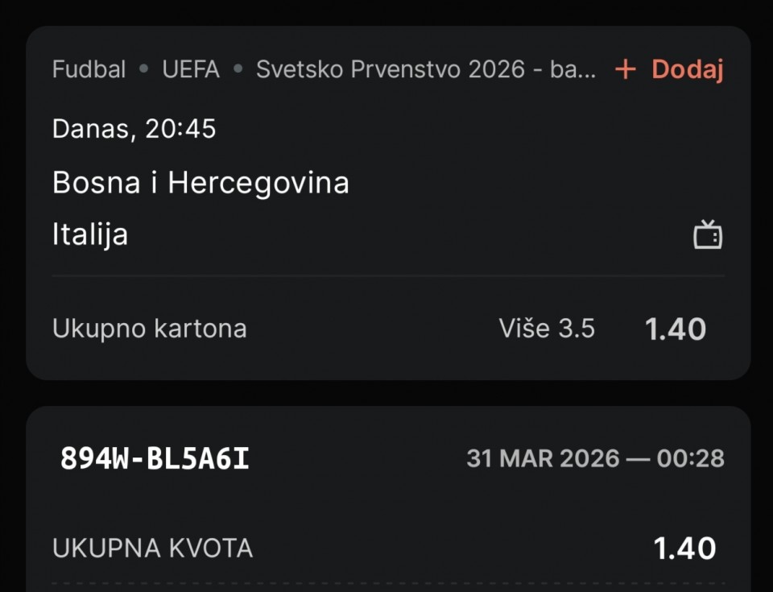Go to the UEFA breadcrumb
The height and width of the screenshot is (592, 773).
[x=191, y=70]
